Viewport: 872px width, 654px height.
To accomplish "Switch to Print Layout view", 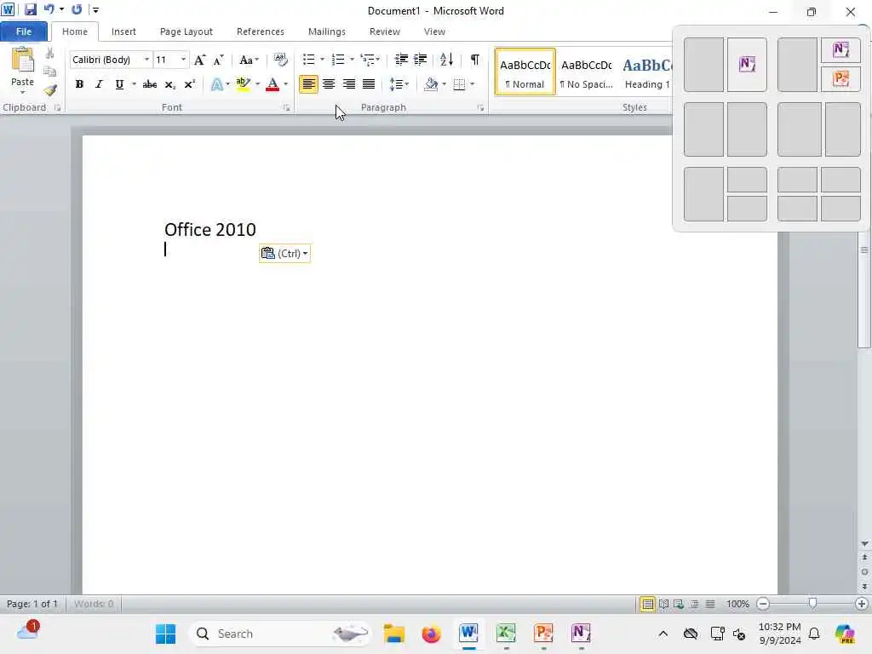I will 648,604.
